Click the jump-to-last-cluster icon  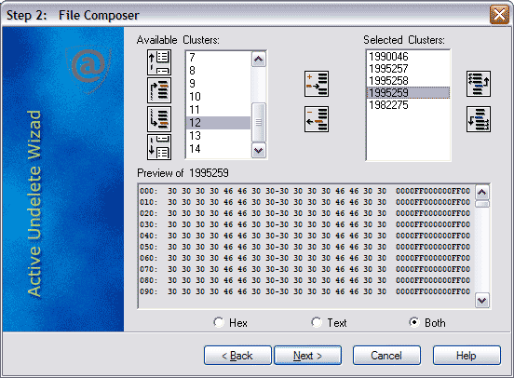159,147
